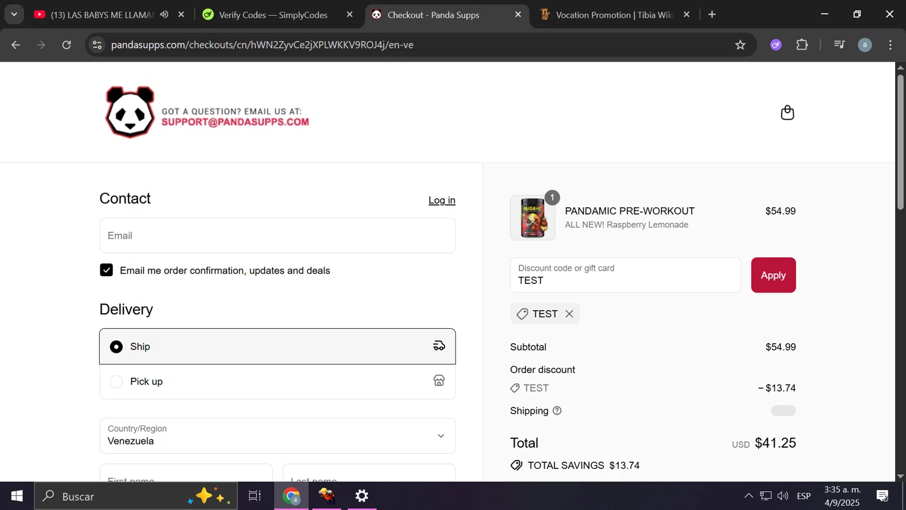Screen dimensions: 906x510
Task: Mute the YouTube tab audio icon
Action: [164, 15]
